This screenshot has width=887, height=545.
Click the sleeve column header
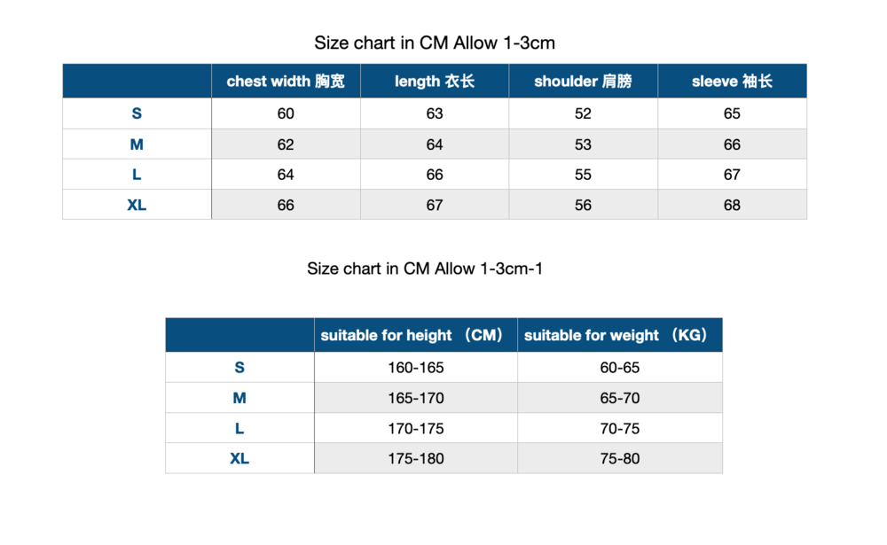[732, 82]
